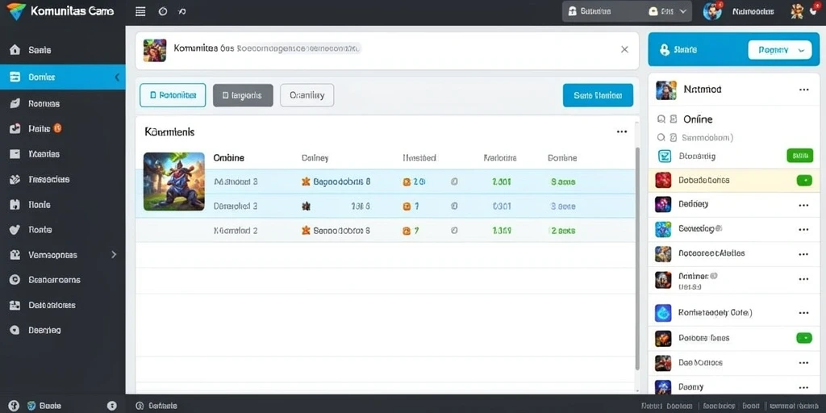The height and width of the screenshot is (413, 826).
Task: Open the three-dot menu in Komments panel
Action: click(x=622, y=131)
